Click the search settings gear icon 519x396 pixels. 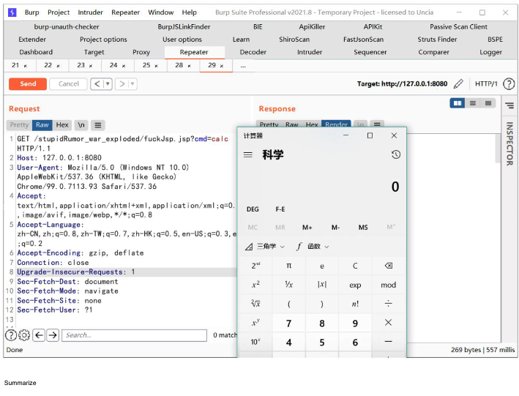click(x=23, y=335)
